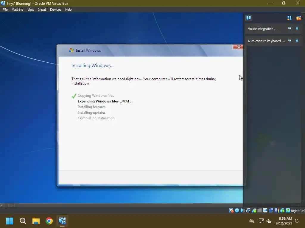Disable the Auto capture keyboard message via its icon
Screen dimensions: 305x228
point(290,41)
